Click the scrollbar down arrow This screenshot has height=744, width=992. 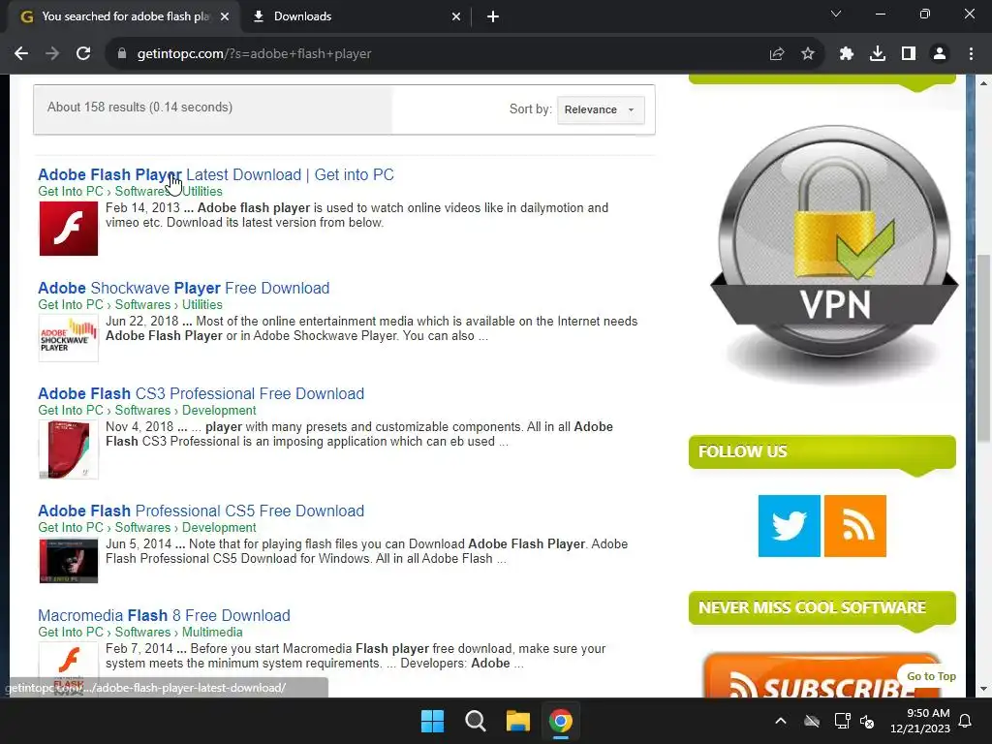984,689
